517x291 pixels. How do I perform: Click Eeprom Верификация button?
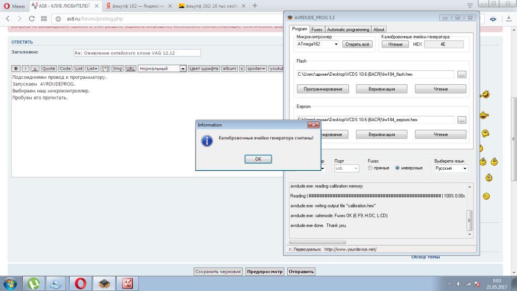click(382, 134)
